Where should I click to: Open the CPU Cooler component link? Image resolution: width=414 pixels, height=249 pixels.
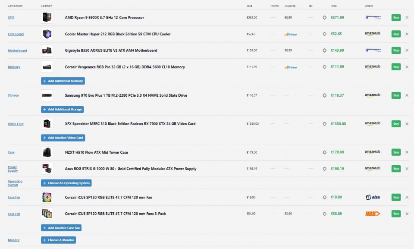coord(16,34)
